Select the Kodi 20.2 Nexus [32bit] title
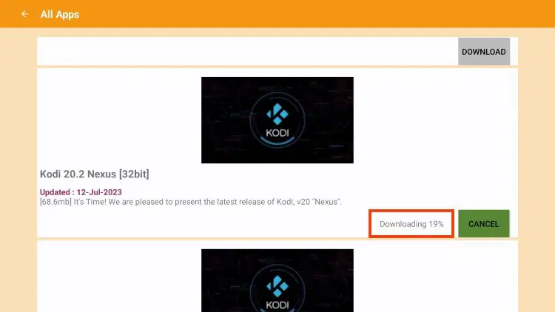555x312 pixels. pyautogui.click(x=95, y=174)
